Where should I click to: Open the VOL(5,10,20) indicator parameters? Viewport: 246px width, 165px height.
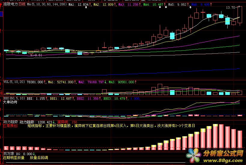coord(14,81)
